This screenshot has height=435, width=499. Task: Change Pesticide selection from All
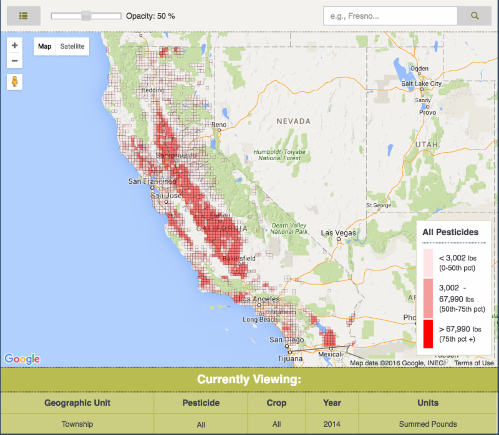(201, 425)
